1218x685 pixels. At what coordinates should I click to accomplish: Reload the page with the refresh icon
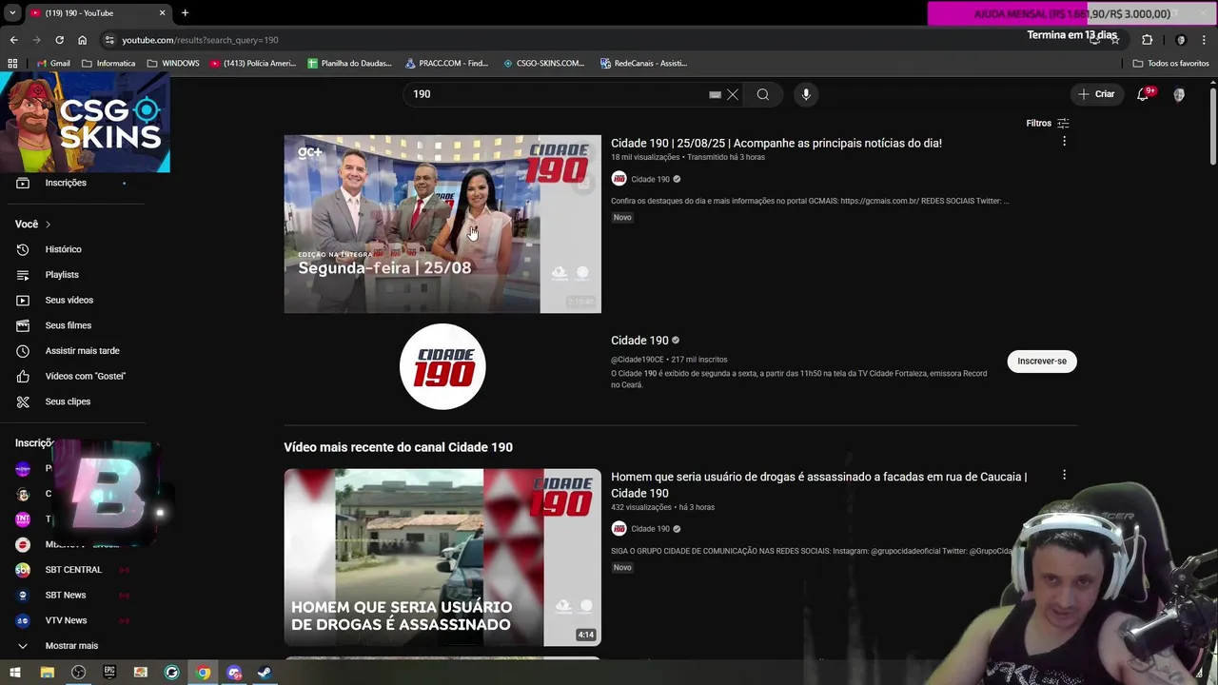(59, 40)
